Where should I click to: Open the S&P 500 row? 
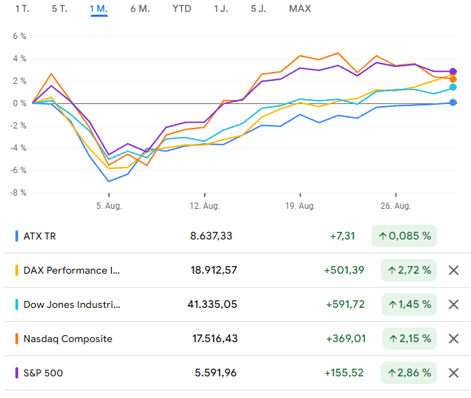pos(238,373)
